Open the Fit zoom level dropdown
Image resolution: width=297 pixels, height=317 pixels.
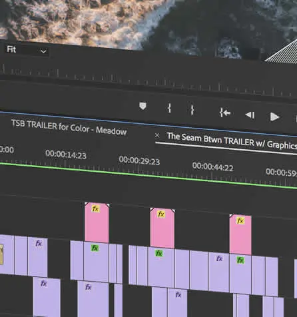27,50
